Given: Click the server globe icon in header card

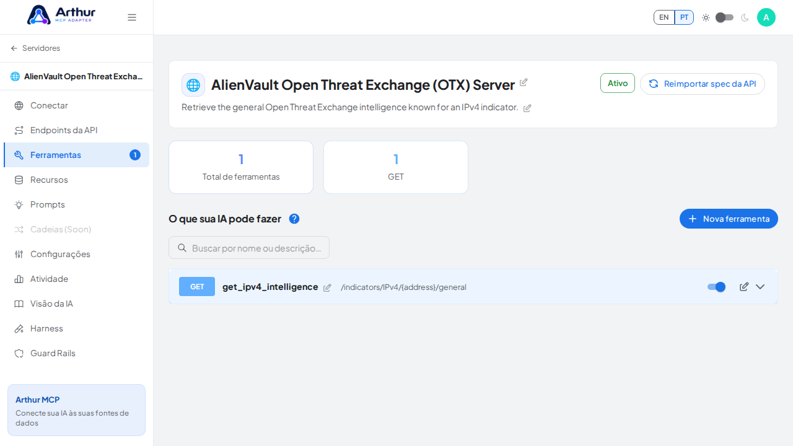Looking at the screenshot, I should [x=193, y=85].
